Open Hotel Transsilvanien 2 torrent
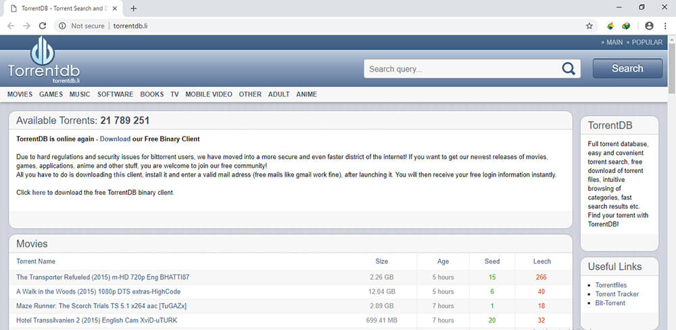This screenshot has height=330, width=676. (97, 320)
